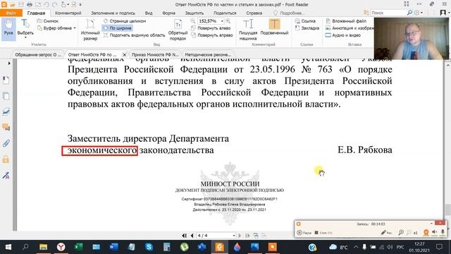451x254 pixels.
Task: Open the layers panel in left sidebar
Action: tap(6, 111)
